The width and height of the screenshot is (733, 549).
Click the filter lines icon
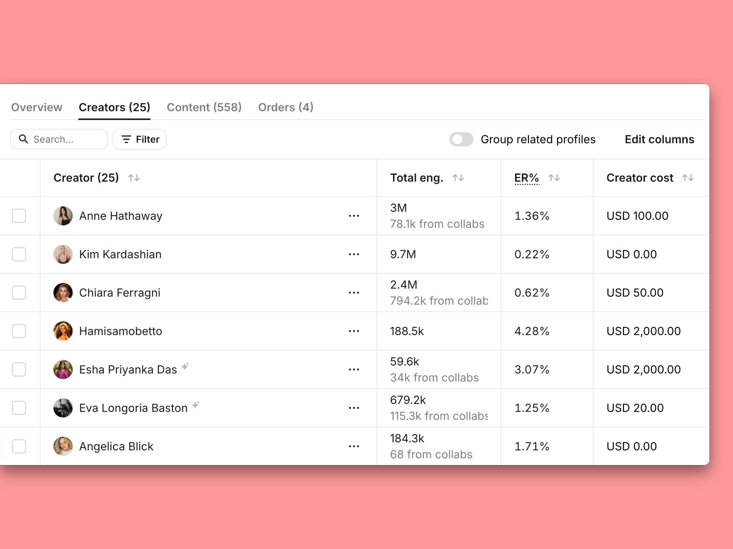pyautogui.click(x=126, y=139)
